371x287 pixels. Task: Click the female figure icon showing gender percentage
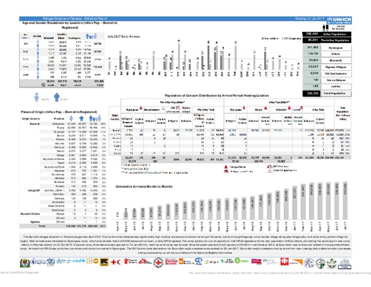[x=37, y=97]
